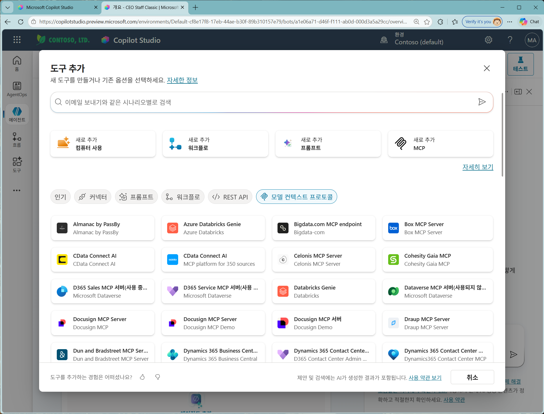Click the dialog vertical scrollbar
544x414 pixels.
tap(502, 135)
